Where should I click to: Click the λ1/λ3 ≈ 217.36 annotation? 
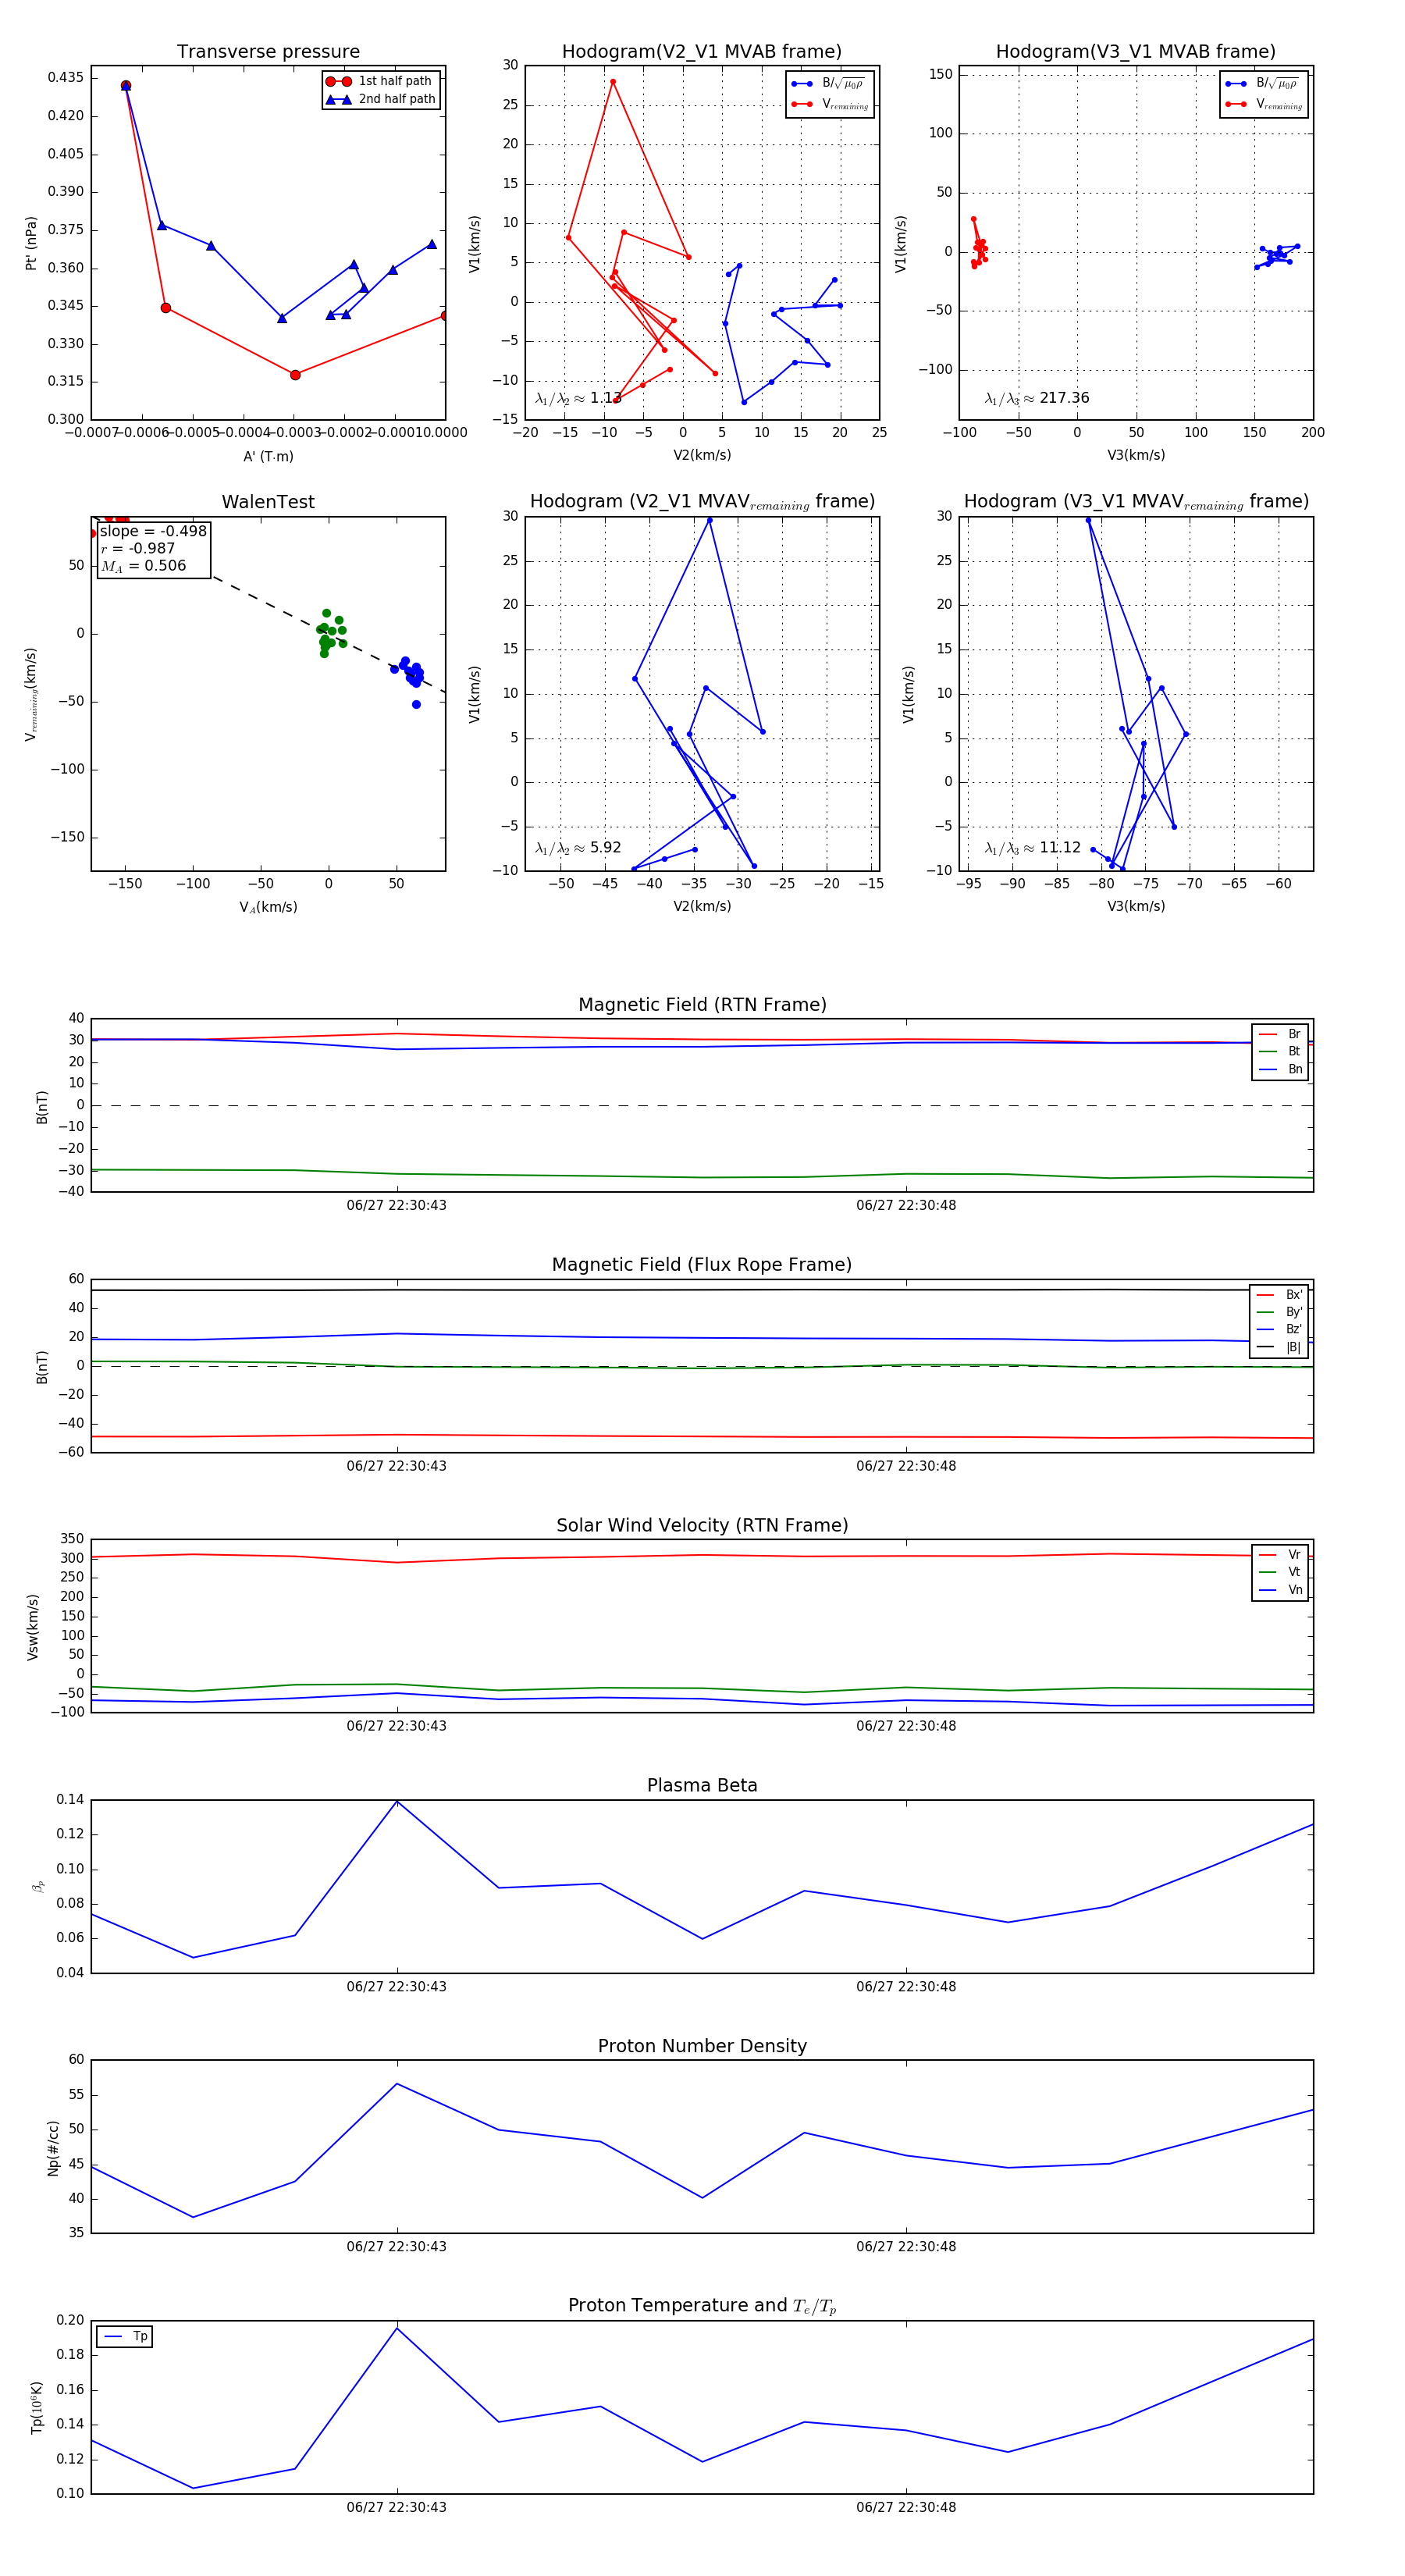point(1037,398)
